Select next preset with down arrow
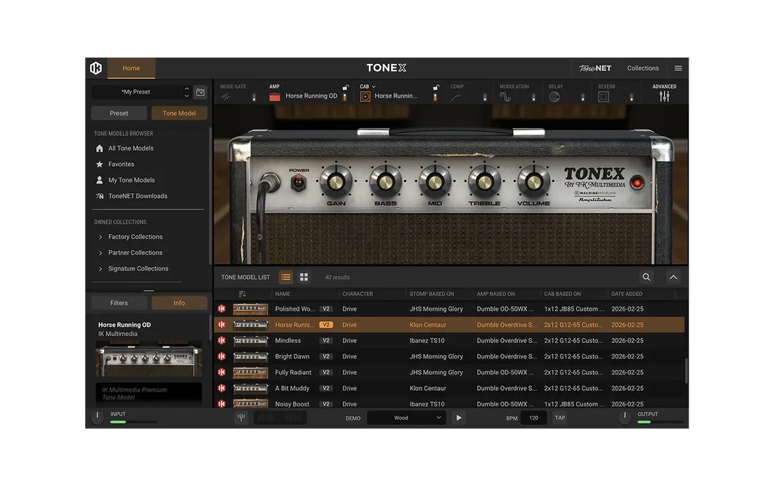The image size is (773, 485). [x=186, y=96]
